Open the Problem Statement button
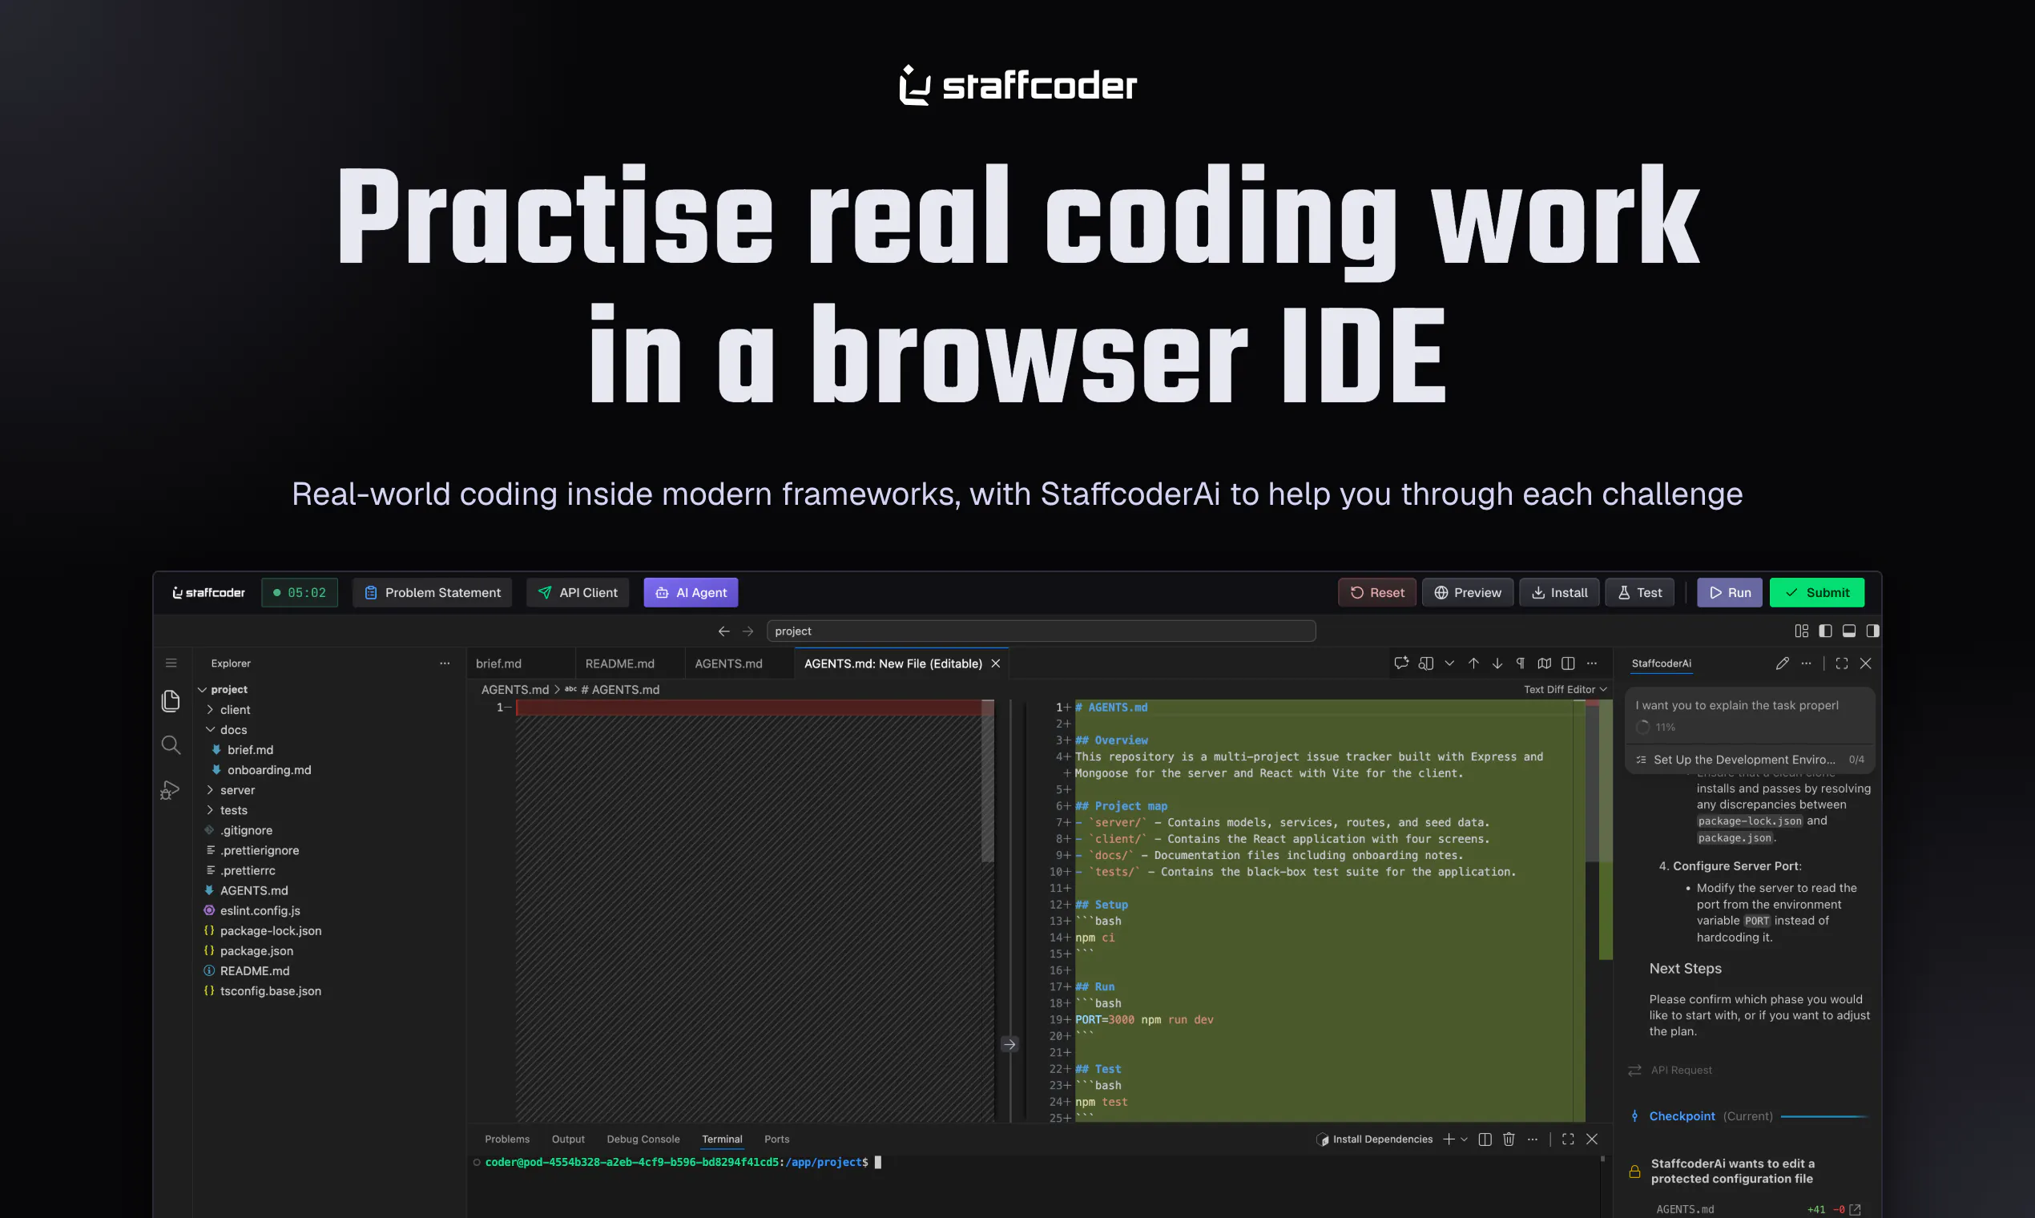The height and width of the screenshot is (1218, 2035). pos(433,593)
